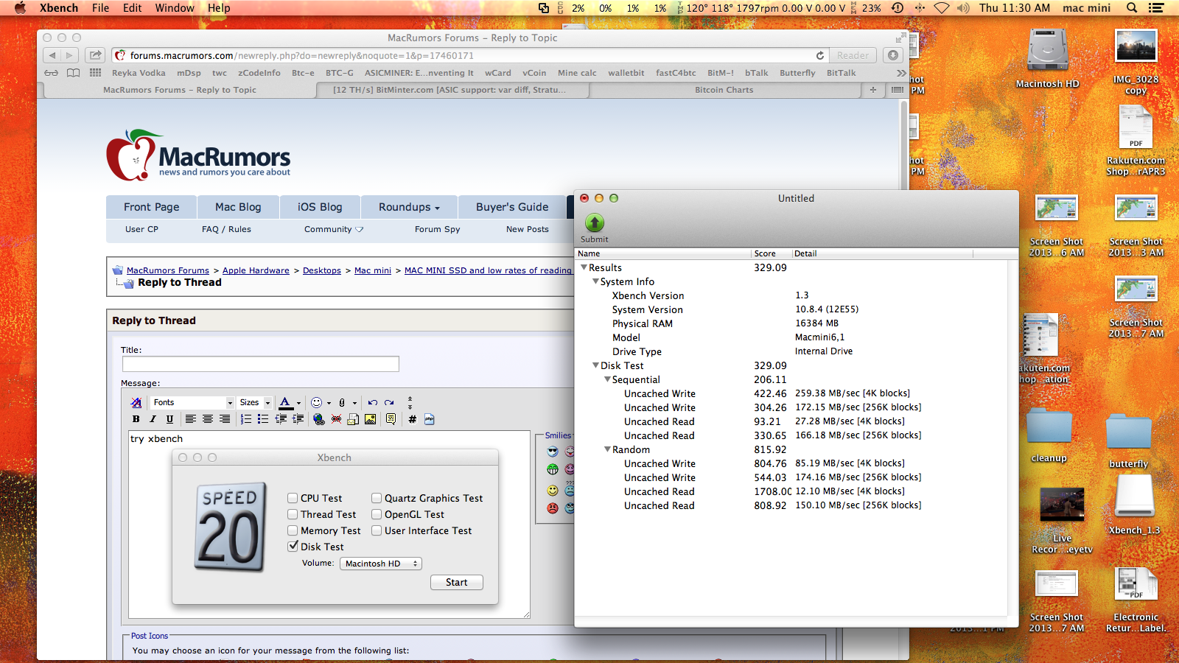Uncheck the Disk Test checkbox

pyautogui.click(x=293, y=547)
